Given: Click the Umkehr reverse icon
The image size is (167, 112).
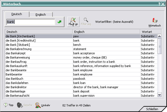Looking at the screenshot, I should pos(38,105).
